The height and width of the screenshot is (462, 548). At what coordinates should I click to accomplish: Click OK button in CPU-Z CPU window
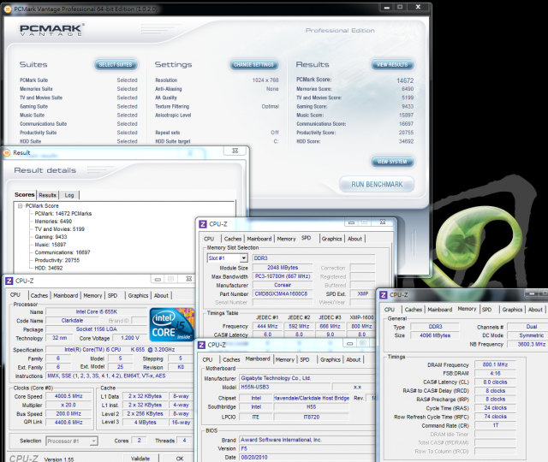[180, 459]
